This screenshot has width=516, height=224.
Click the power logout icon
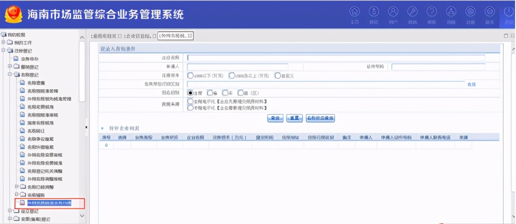(509, 12)
